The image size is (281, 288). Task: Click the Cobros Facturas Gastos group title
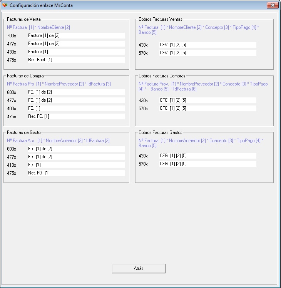(161, 132)
